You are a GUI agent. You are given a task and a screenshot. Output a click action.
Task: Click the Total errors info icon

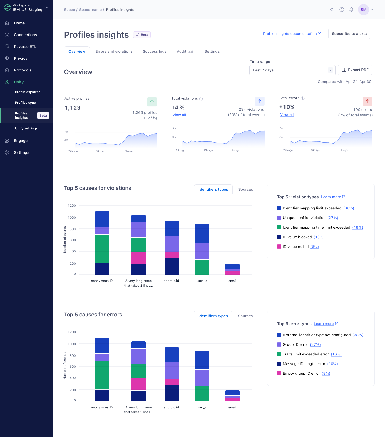click(x=303, y=98)
